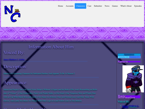145x109 pixels.
Task: Go to the Games page
Action: [x=115, y=6]
